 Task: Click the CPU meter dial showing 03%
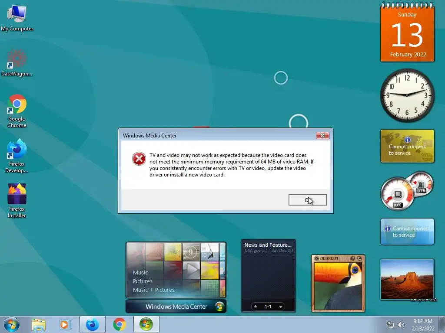click(397, 195)
